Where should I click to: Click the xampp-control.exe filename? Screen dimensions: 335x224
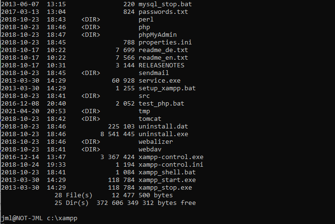(171, 157)
